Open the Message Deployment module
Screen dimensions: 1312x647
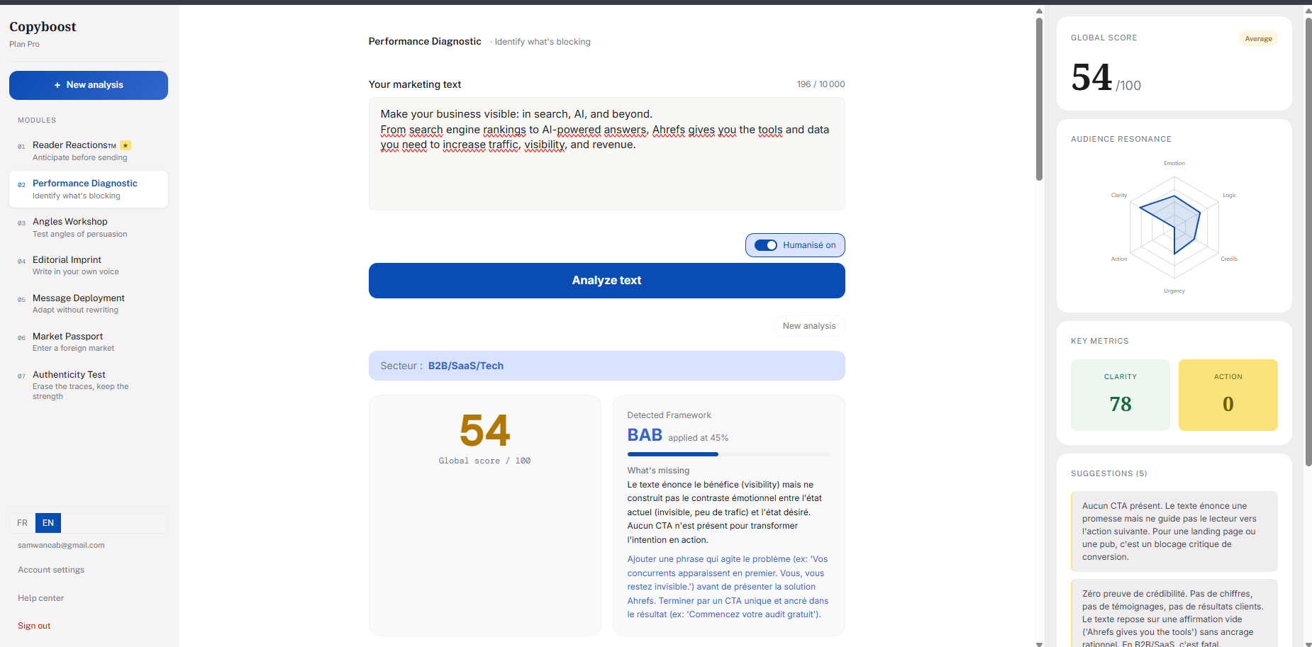[x=89, y=304]
